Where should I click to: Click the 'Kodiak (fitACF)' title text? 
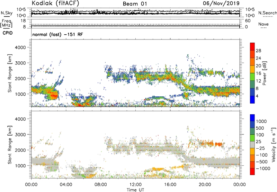55,3
